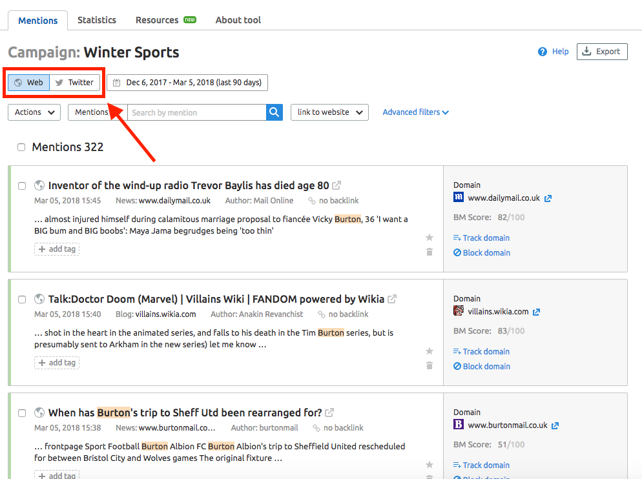Image resolution: width=642 pixels, height=479 pixels.
Task: Click BM Score 51/100 value
Action: pyautogui.click(x=511, y=445)
